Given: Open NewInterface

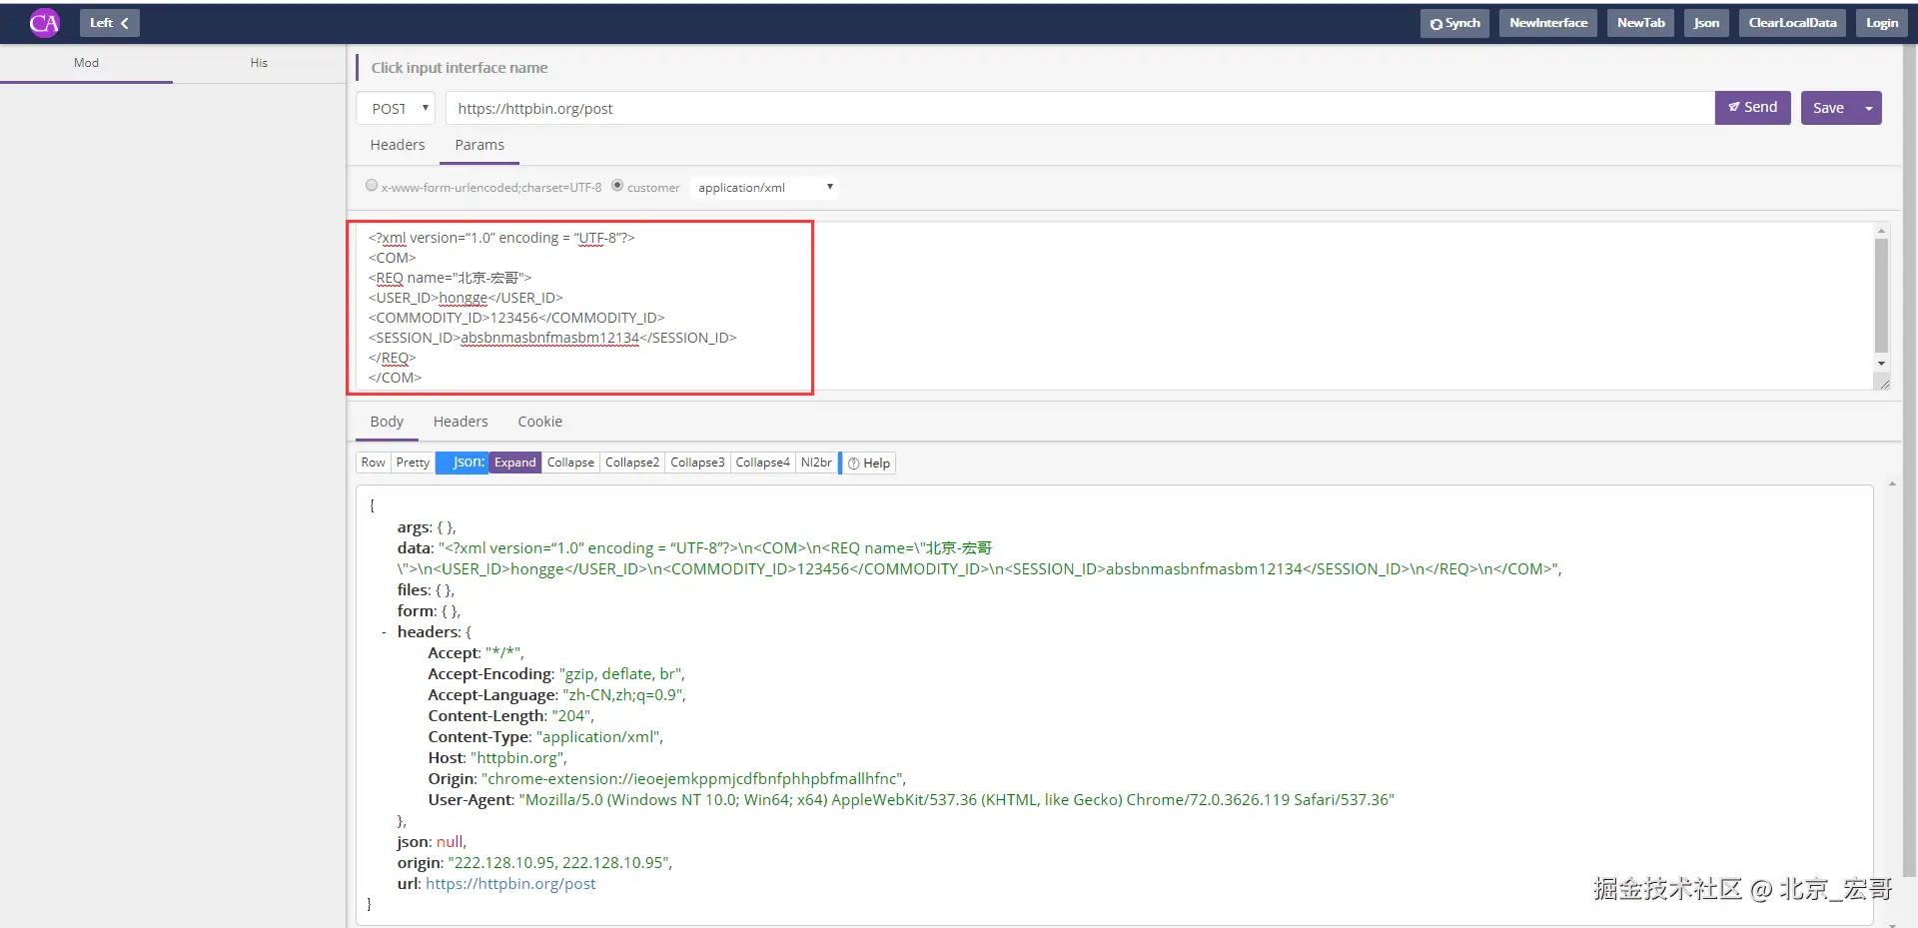Looking at the screenshot, I should [x=1547, y=23].
